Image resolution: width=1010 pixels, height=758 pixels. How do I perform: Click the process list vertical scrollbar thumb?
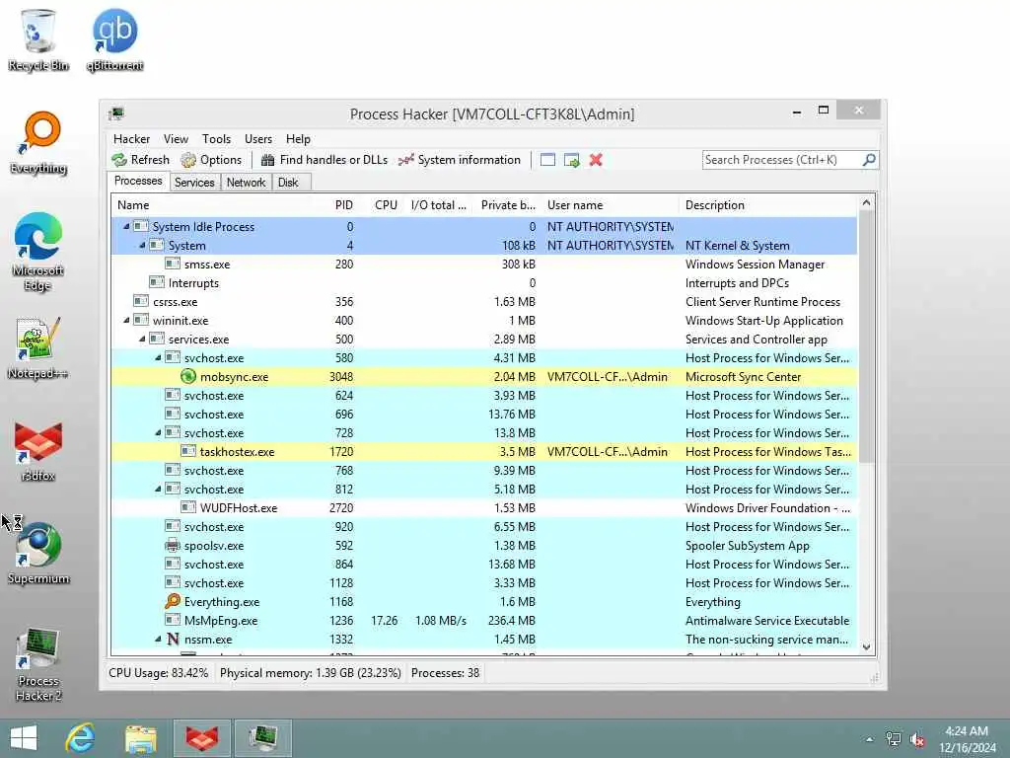(866, 337)
